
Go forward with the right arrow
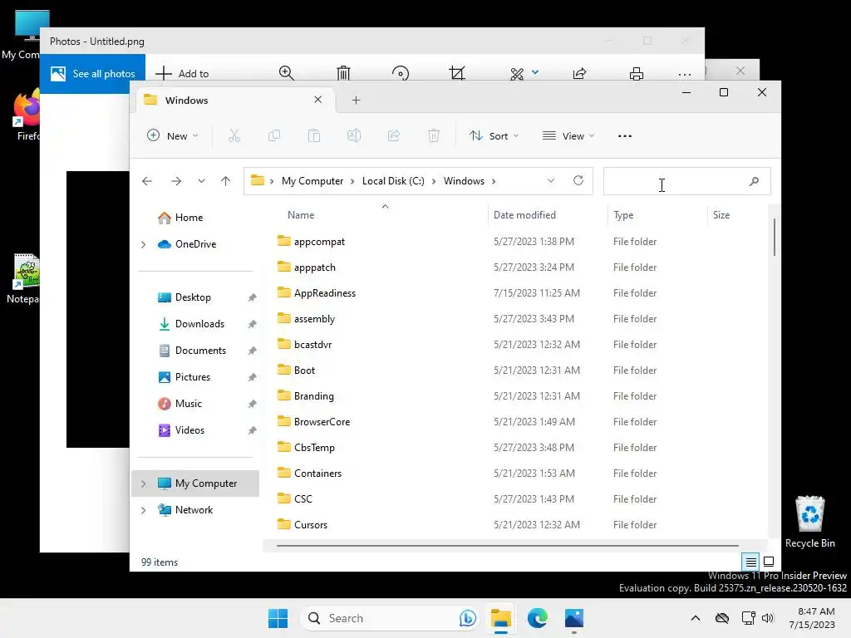176,181
